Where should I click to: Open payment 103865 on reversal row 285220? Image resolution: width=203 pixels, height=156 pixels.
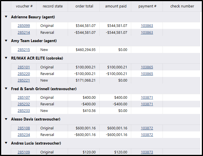click(147, 74)
